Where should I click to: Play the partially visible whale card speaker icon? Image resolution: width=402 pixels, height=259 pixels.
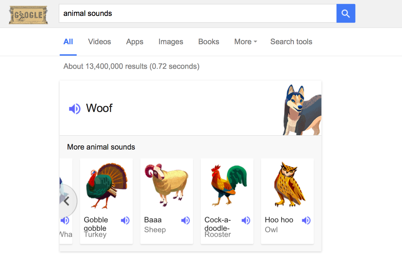[x=65, y=220]
